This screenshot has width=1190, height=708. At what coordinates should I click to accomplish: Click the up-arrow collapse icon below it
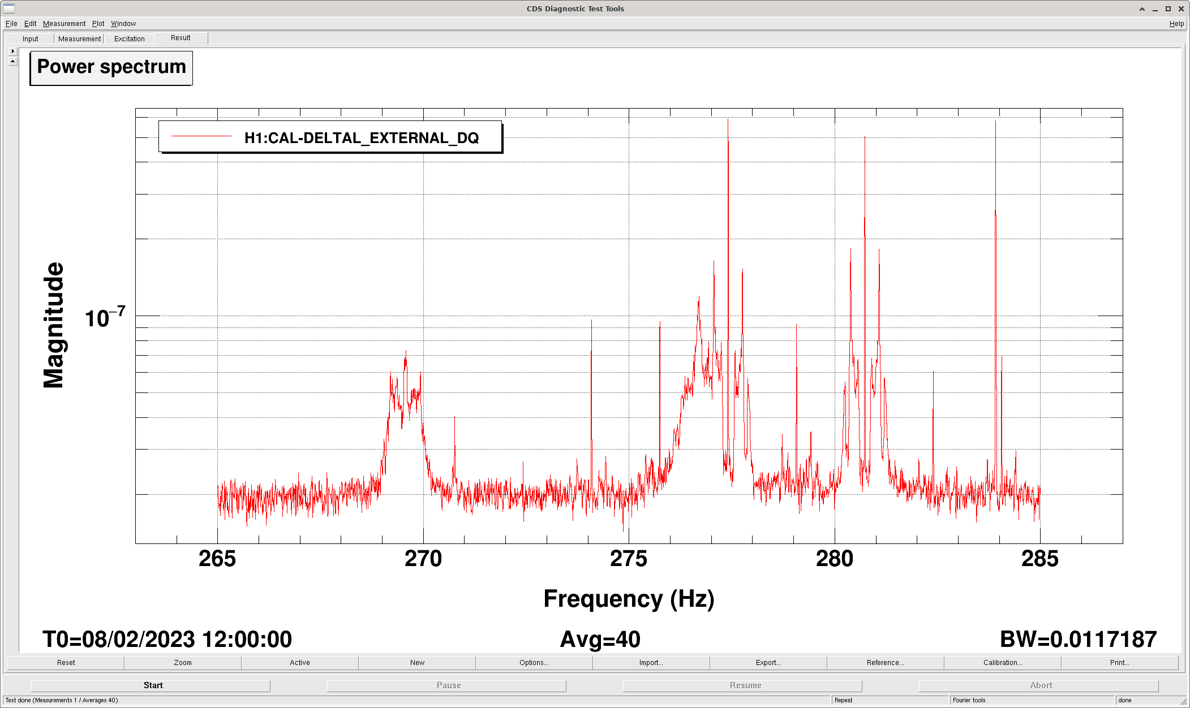12,61
